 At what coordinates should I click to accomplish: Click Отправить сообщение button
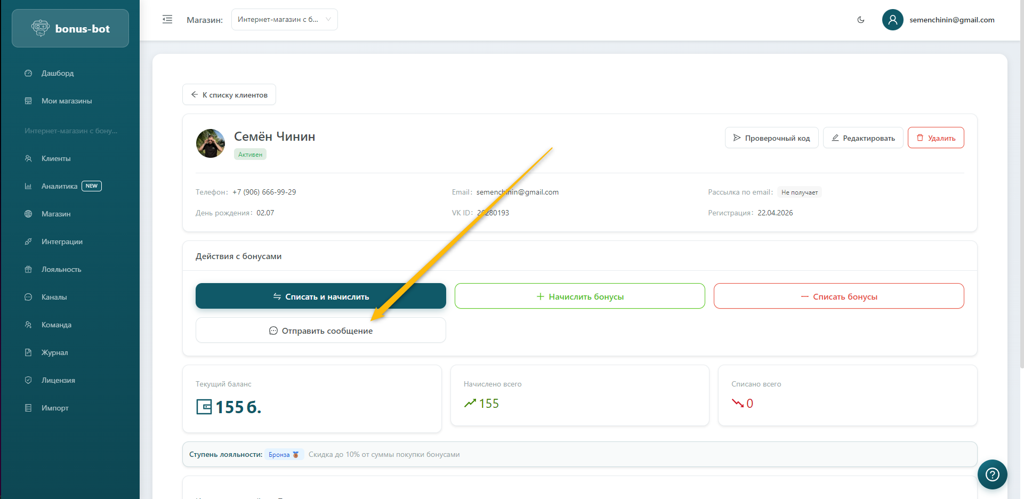tap(320, 331)
